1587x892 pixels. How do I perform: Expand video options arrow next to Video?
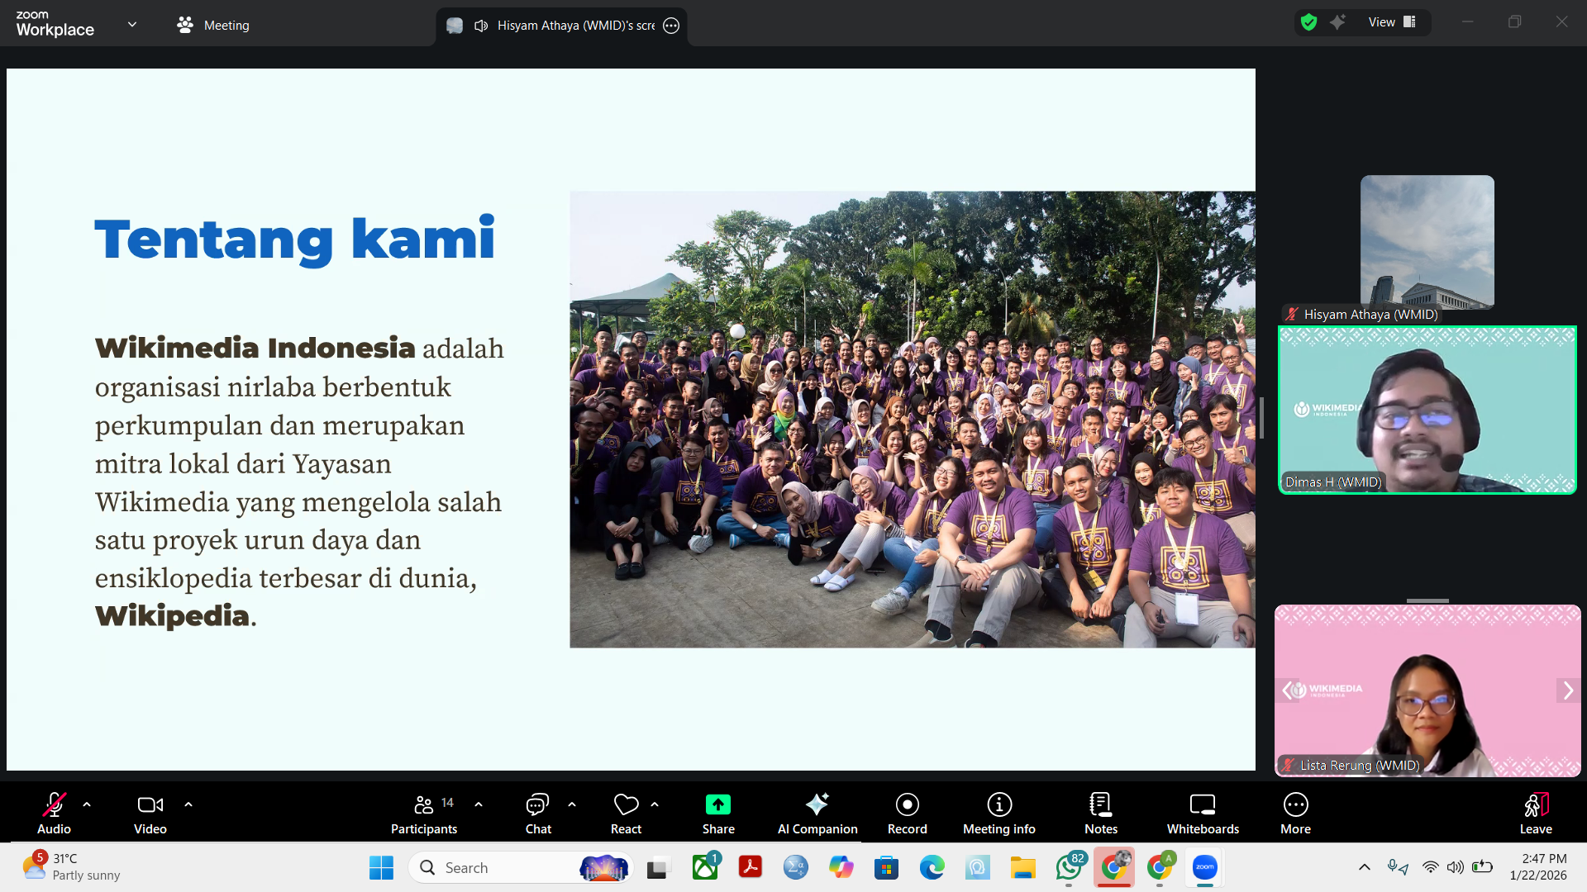[188, 804]
